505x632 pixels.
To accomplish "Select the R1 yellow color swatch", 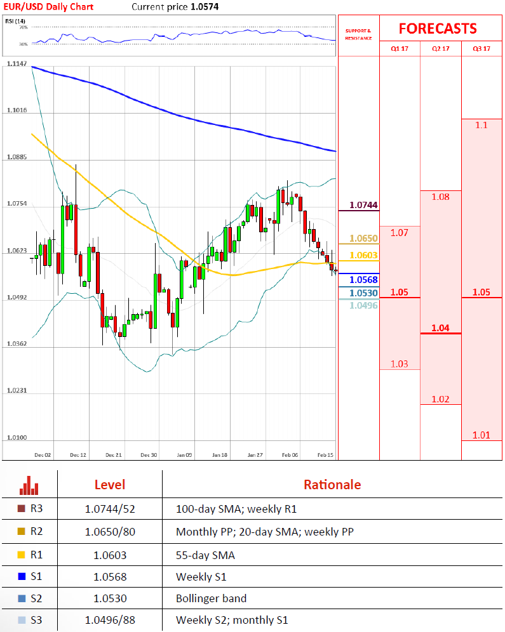I will pos(22,555).
